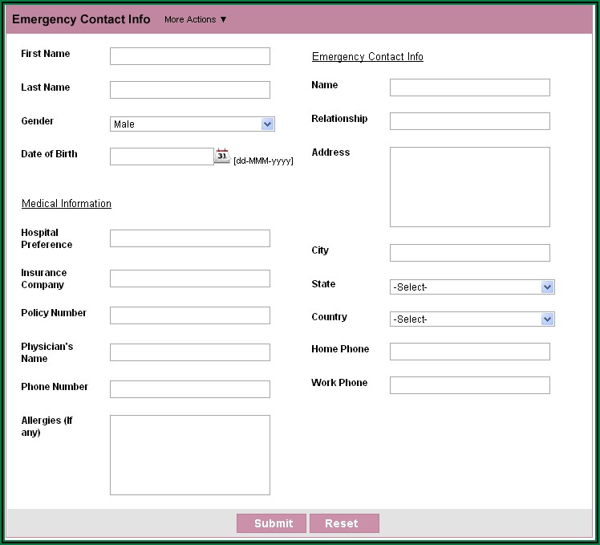Expand the More Actions menu

click(x=196, y=19)
